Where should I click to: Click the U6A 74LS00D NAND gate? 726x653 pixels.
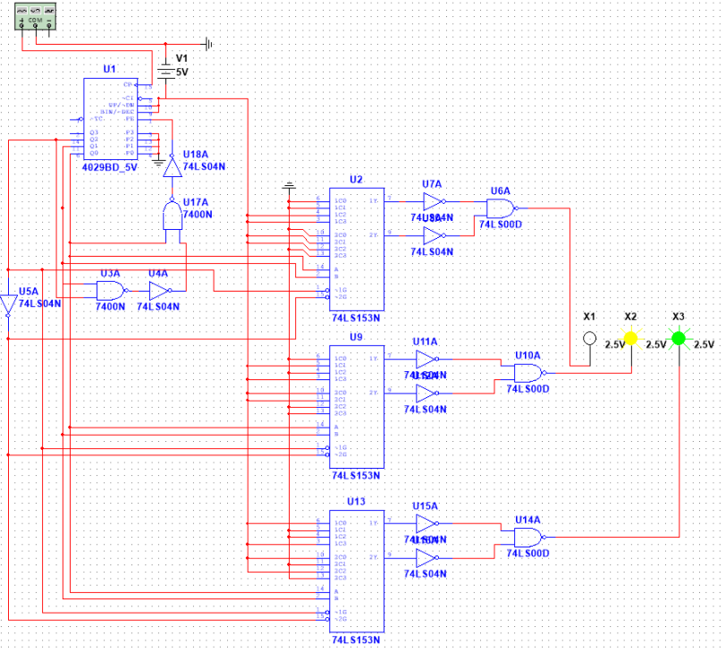click(x=502, y=208)
